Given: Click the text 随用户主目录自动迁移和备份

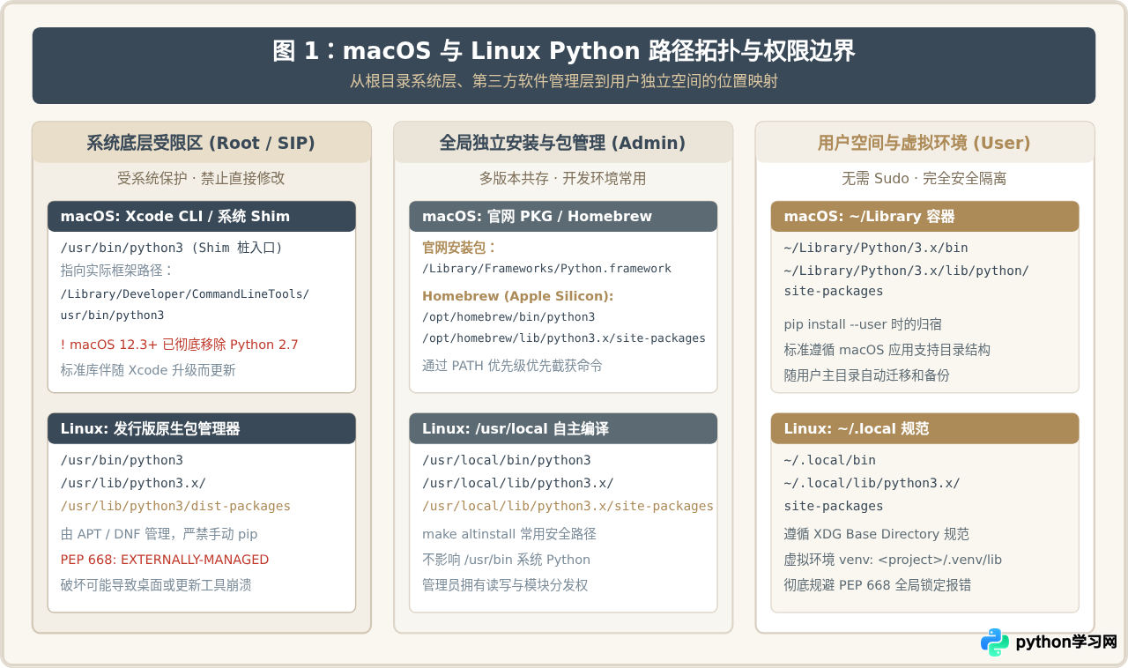Looking at the screenshot, I should tap(866, 375).
